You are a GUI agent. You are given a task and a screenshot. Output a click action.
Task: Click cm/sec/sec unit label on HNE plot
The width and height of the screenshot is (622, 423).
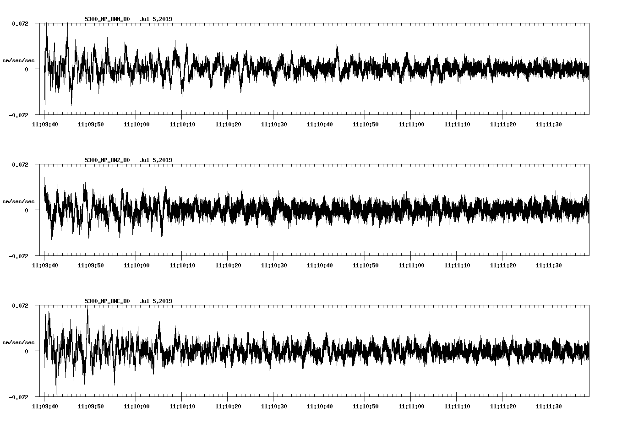coord(18,342)
